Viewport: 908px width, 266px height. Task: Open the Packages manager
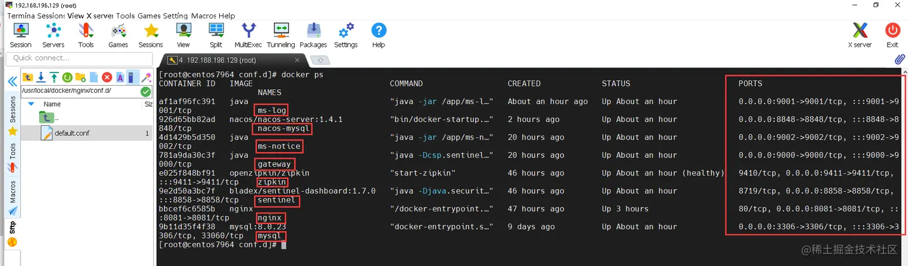(x=313, y=35)
